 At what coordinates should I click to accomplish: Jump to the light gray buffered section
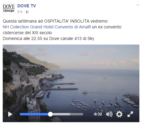(x=61, y=114)
